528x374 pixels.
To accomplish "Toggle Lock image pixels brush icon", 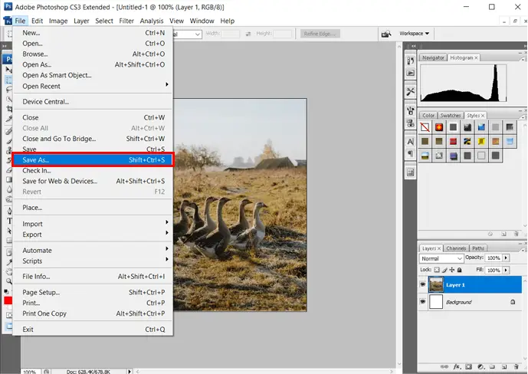I will pyautogui.click(x=444, y=270).
